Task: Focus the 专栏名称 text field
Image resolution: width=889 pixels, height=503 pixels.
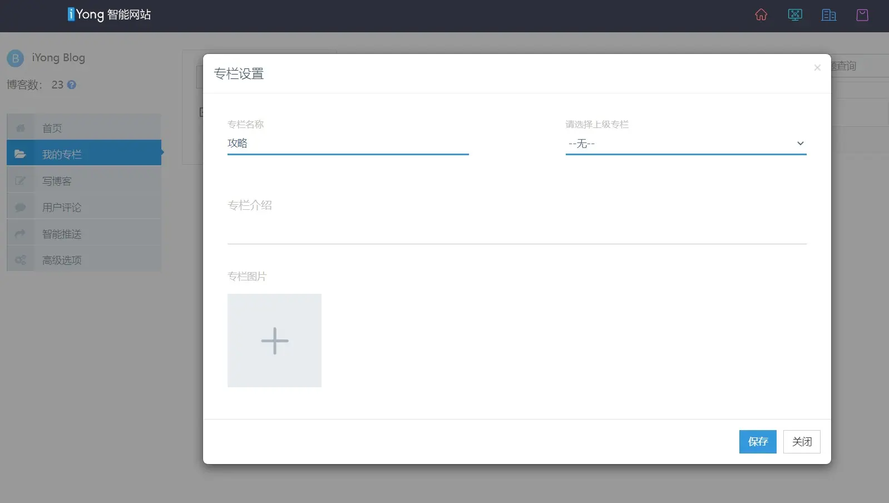Action: click(348, 144)
